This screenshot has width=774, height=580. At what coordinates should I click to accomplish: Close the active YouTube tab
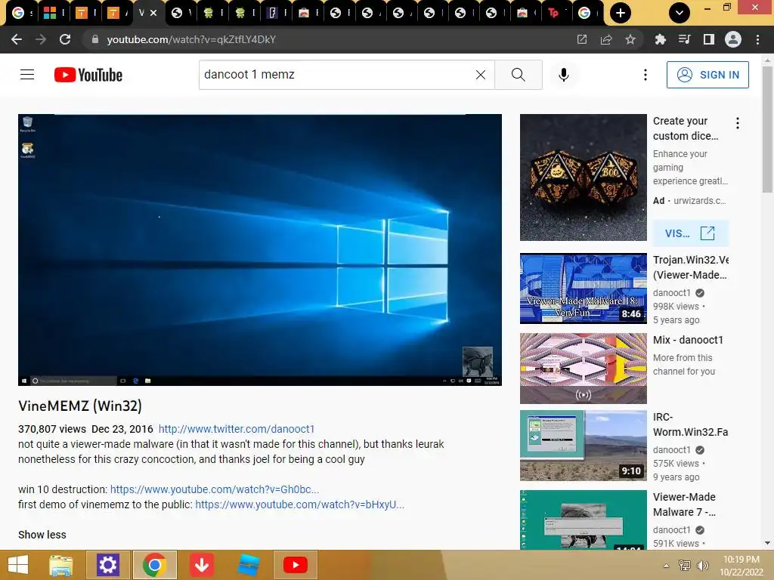[153, 13]
